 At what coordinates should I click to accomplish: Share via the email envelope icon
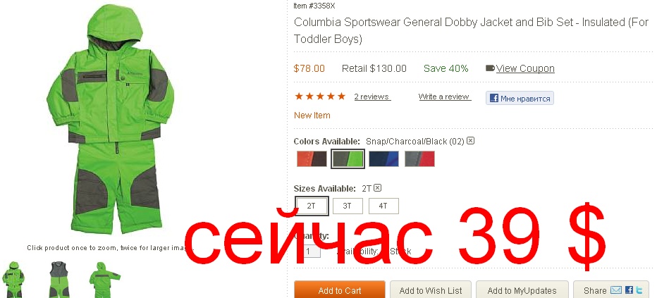point(615,290)
